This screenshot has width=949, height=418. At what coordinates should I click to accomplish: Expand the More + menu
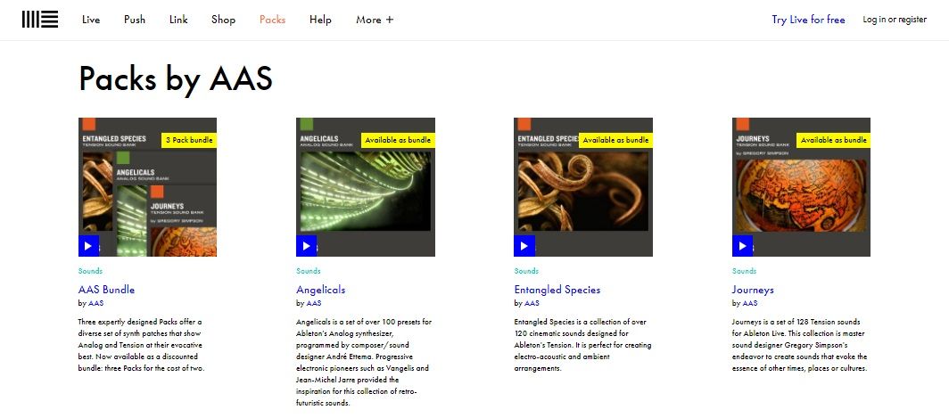click(375, 20)
